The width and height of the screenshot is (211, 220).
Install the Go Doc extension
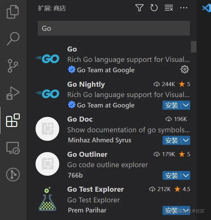pos(172,140)
